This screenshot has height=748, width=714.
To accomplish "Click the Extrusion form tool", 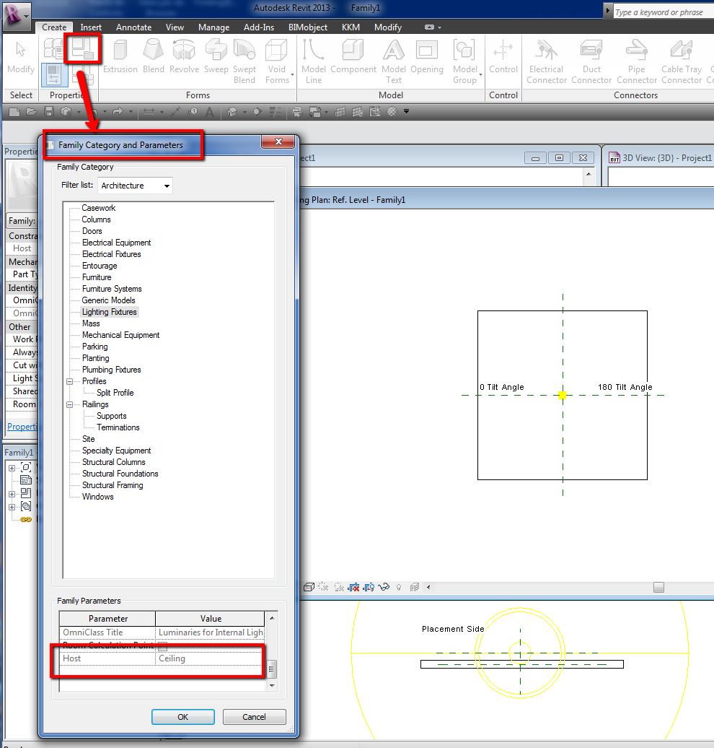I will point(120,57).
